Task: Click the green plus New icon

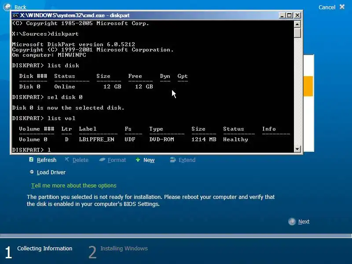Action: pyautogui.click(x=138, y=160)
